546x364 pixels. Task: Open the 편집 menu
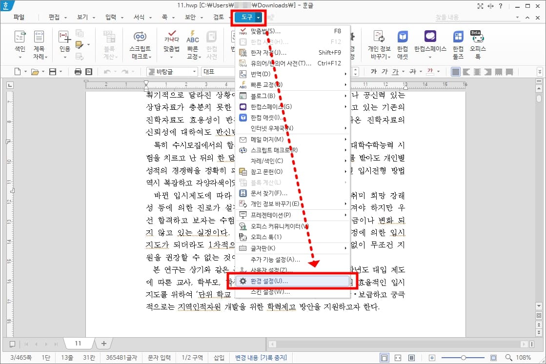tap(55, 16)
